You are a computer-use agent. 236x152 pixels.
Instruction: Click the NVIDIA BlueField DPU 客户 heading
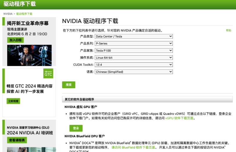[85, 136]
